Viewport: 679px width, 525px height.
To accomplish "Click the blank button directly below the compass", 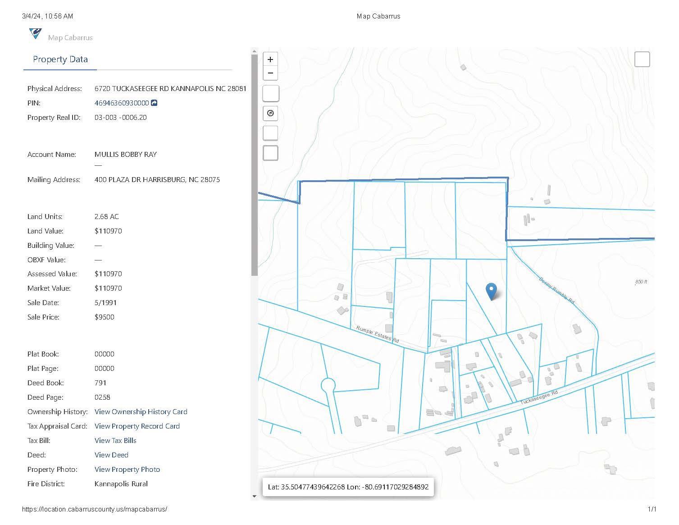I will (270, 133).
